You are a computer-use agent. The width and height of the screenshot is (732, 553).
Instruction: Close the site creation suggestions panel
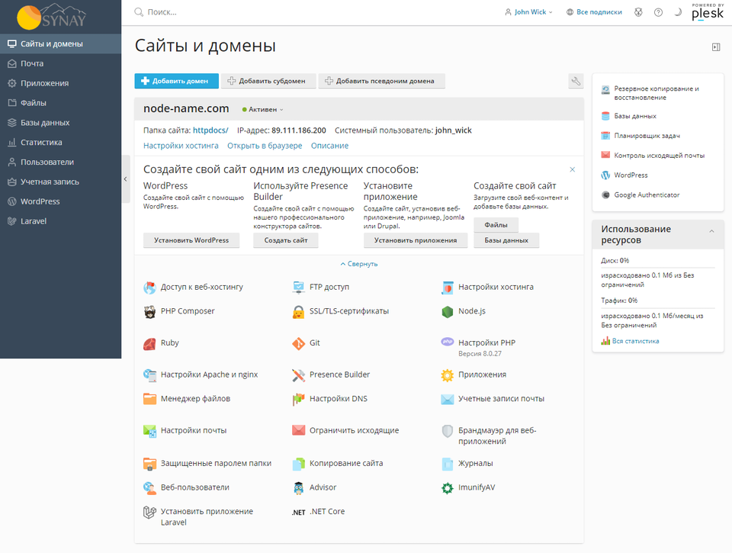pos(573,169)
